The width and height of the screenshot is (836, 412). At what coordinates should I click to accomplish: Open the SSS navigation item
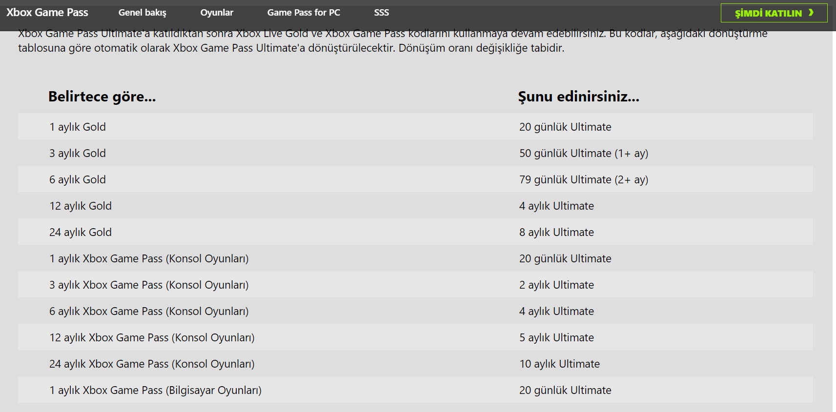pos(382,13)
